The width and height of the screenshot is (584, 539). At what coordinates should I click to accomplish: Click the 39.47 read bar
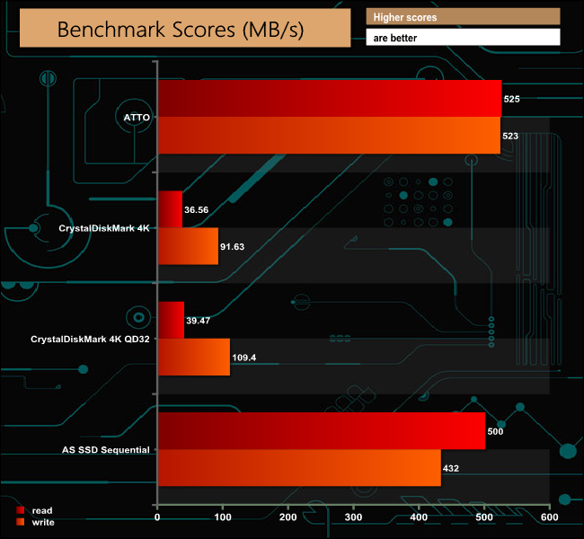(x=172, y=321)
